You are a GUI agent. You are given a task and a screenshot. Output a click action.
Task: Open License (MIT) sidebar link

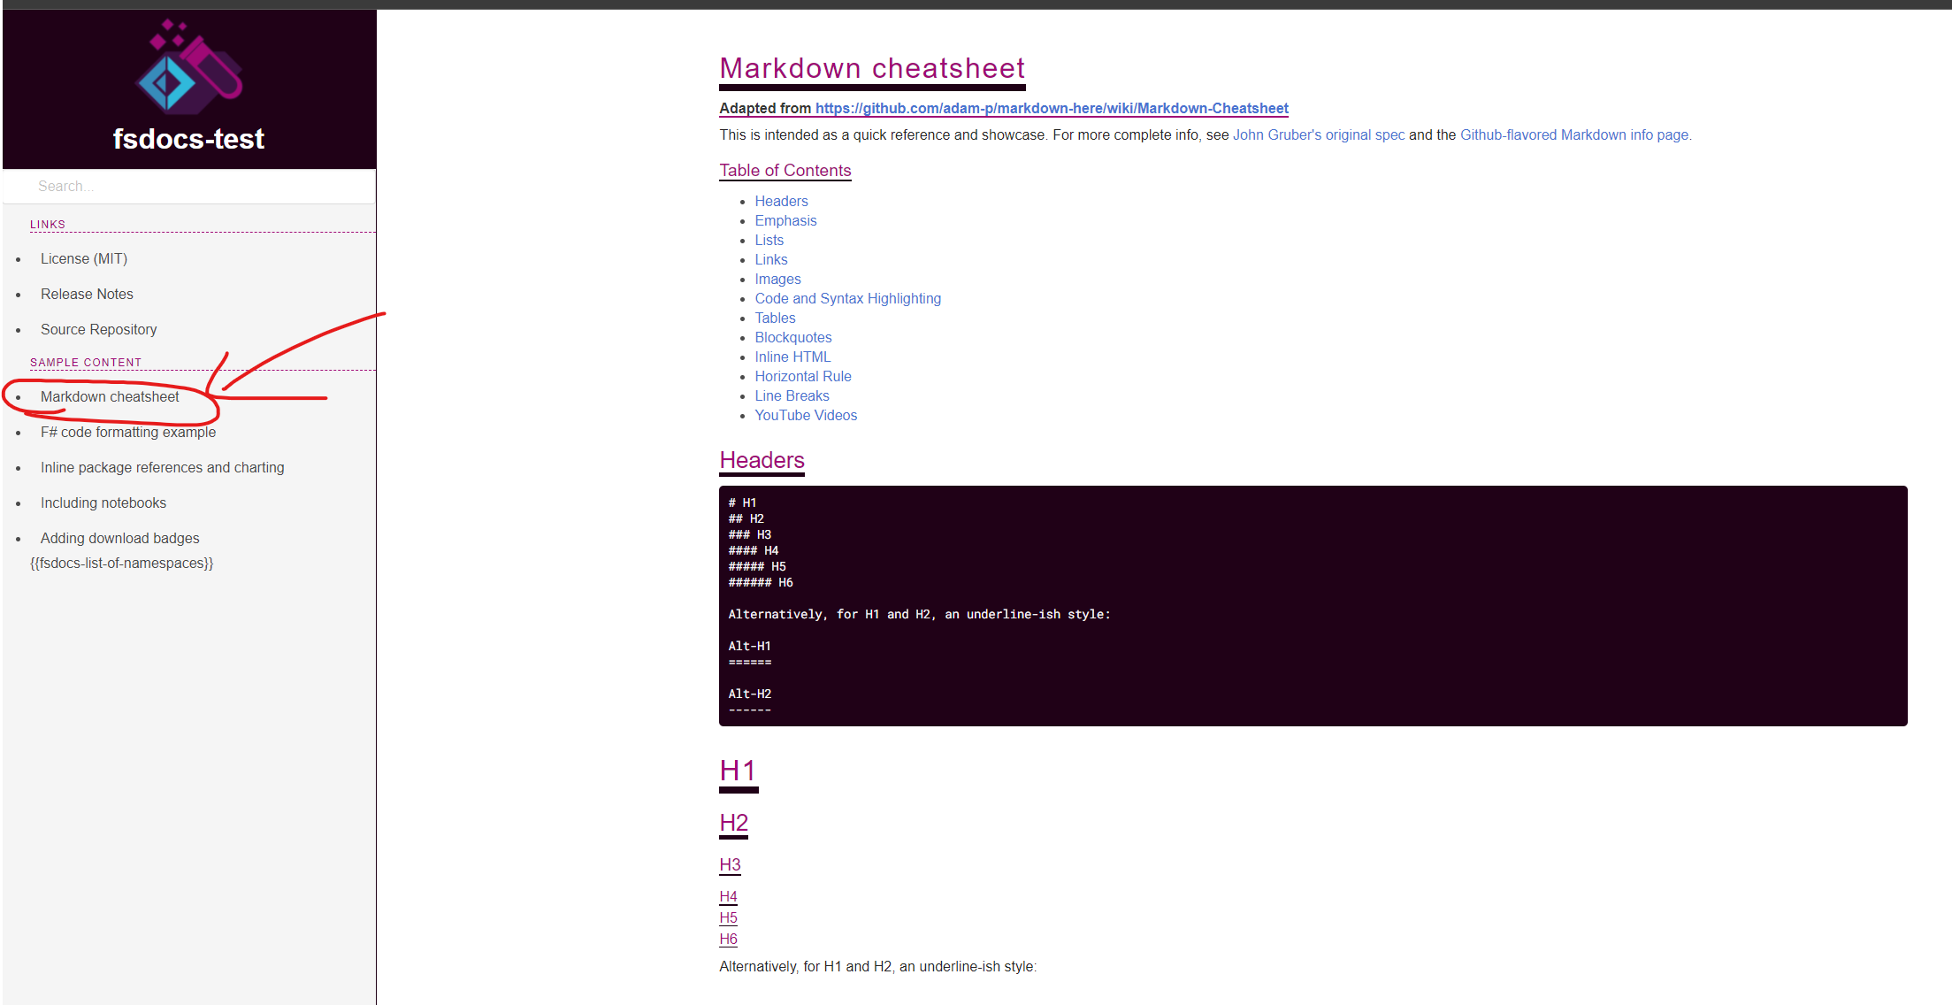pos(84,258)
